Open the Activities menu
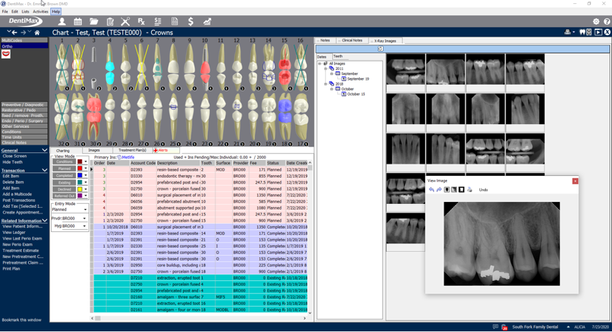The height and width of the screenshot is (332, 612). coord(41,12)
